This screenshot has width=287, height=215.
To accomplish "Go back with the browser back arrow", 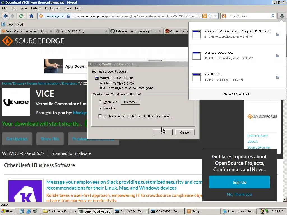I will click(6, 16).
